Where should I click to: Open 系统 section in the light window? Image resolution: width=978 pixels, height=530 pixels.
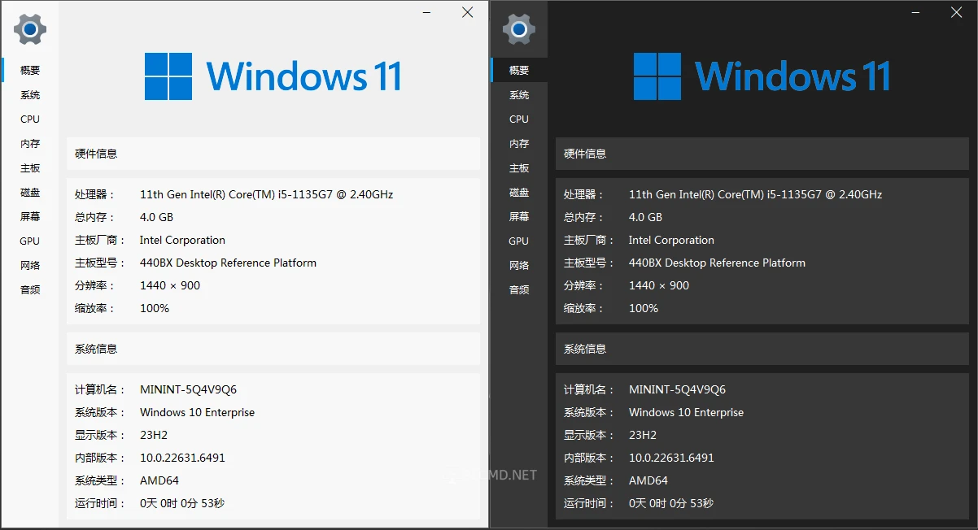click(x=30, y=95)
